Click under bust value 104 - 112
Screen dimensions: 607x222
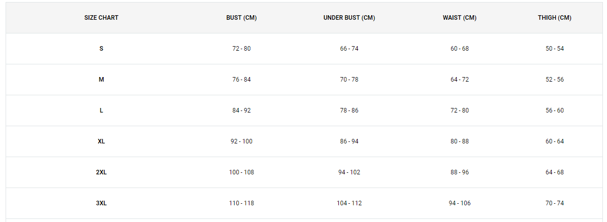(x=349, y=203)
